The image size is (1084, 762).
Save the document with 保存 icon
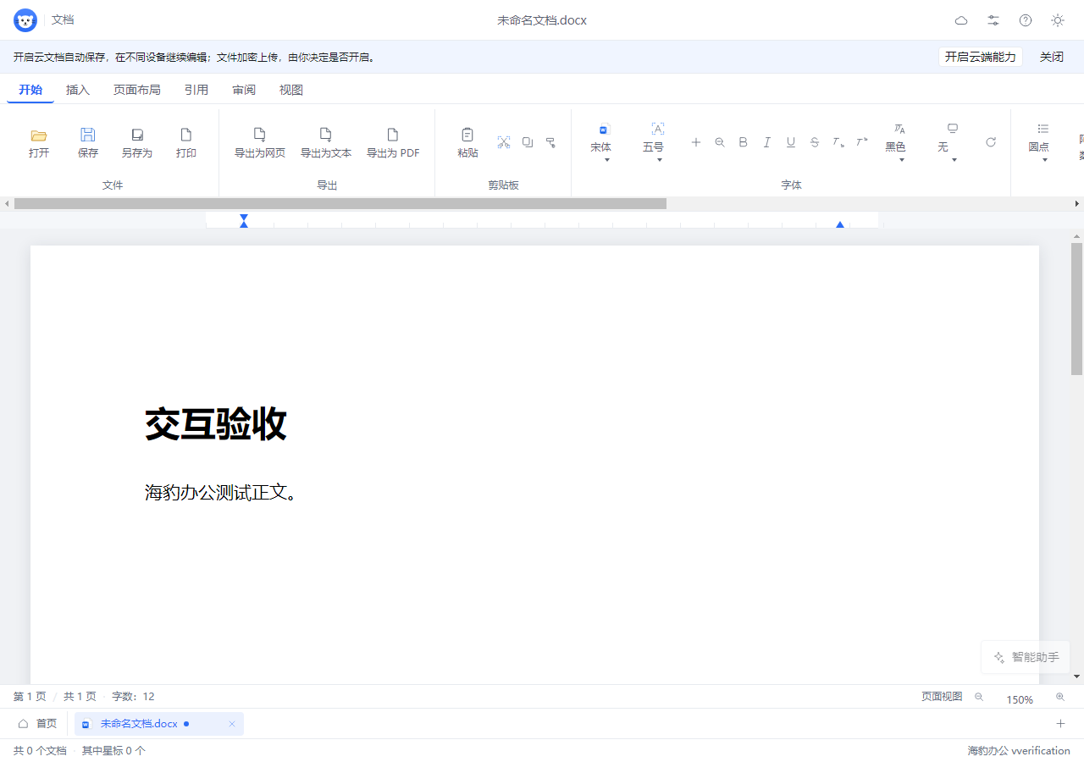point(88,142)
